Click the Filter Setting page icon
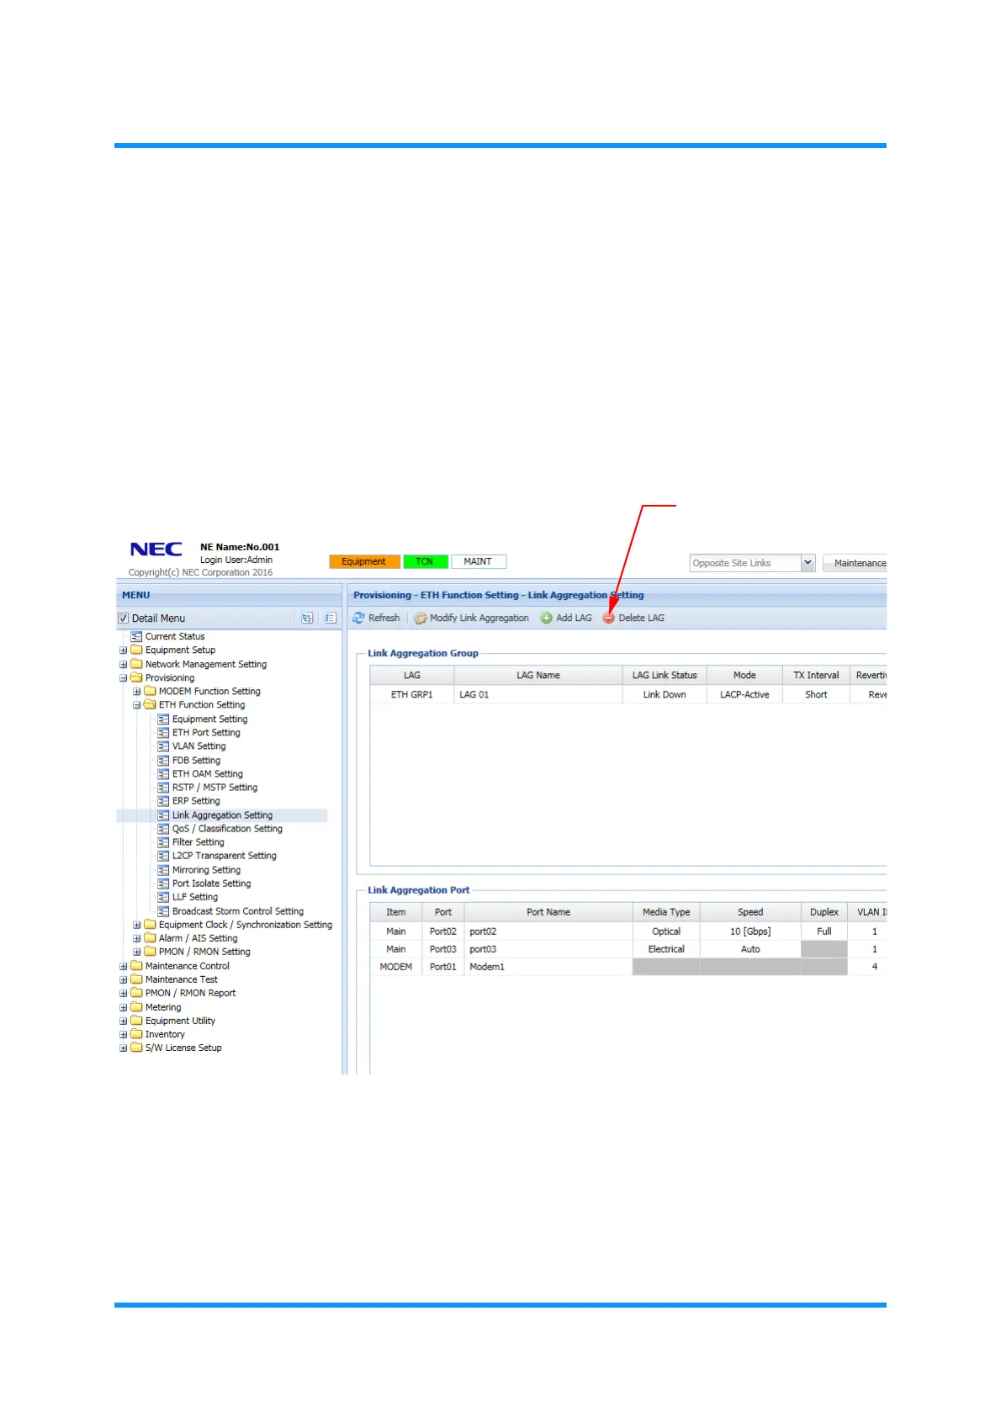The height and width of the screenshot is (1417, 1001). (163, 842)
